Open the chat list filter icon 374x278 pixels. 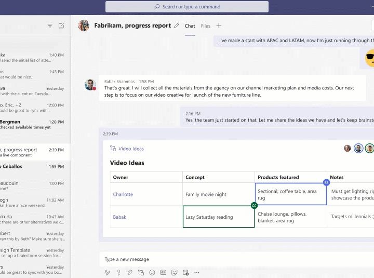(50, 25)
